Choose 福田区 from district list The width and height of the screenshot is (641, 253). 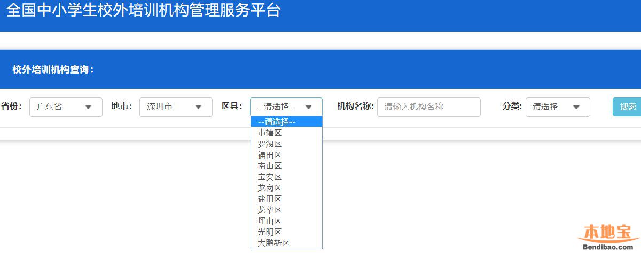(286, 155)
